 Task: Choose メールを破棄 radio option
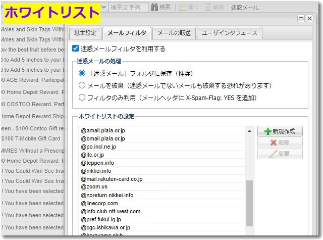pos(82,85)
